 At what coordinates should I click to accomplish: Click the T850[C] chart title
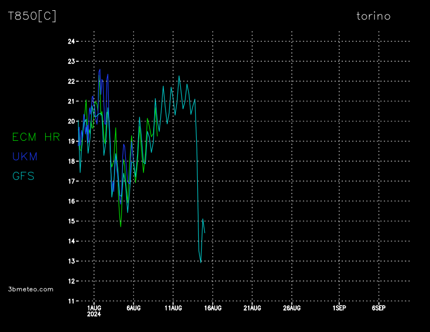click(x=32, y=16)
